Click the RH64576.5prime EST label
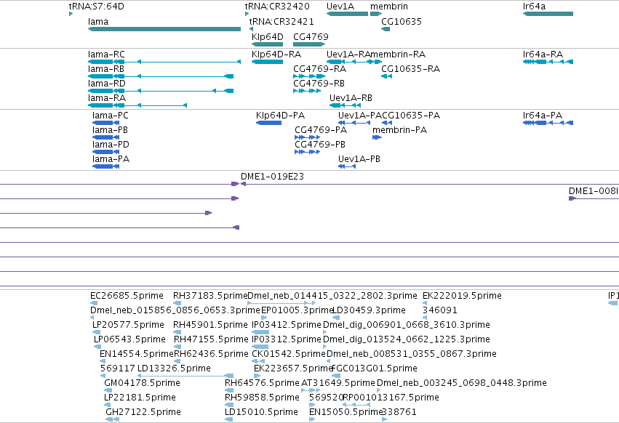619x423 pixels. point(262,383)
